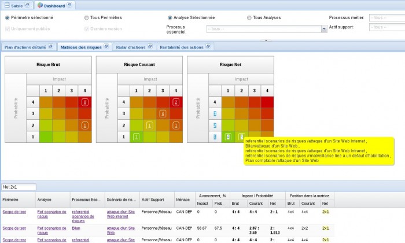Click the 56.67 impact value cell
This screenshot has width=405, height=243.
click(202, 229)
